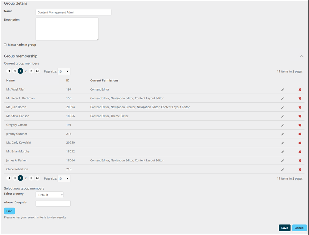Save the group details
Screen dimensions: 309x235
285,228
